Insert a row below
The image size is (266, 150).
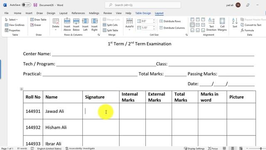coord(76,25)
